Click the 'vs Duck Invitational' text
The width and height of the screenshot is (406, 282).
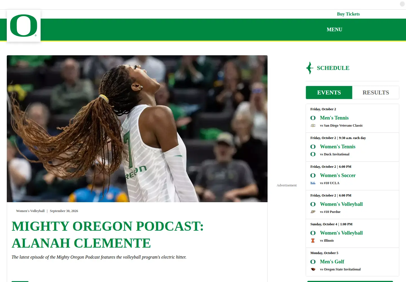(x=334, y=154)
